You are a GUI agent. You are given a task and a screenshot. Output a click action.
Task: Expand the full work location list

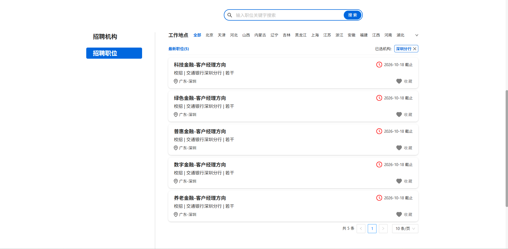(x=417, y=35)
